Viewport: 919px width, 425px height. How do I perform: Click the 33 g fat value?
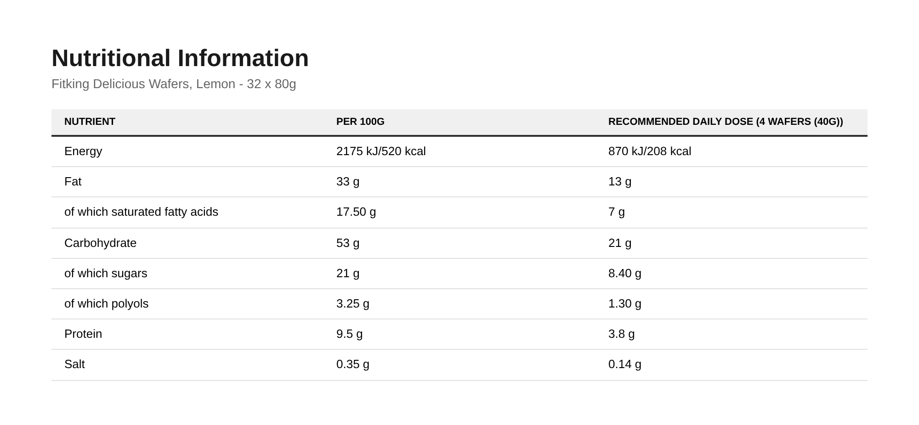pyautogui.click(x=348, y=182)
